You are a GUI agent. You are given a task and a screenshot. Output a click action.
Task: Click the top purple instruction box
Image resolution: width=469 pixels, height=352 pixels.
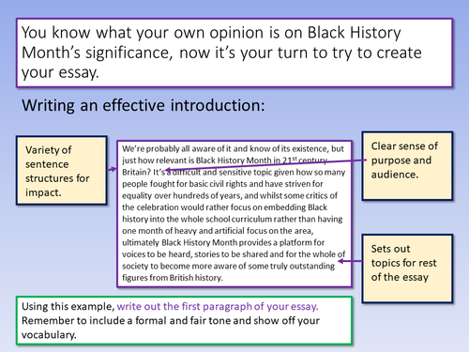234,53
